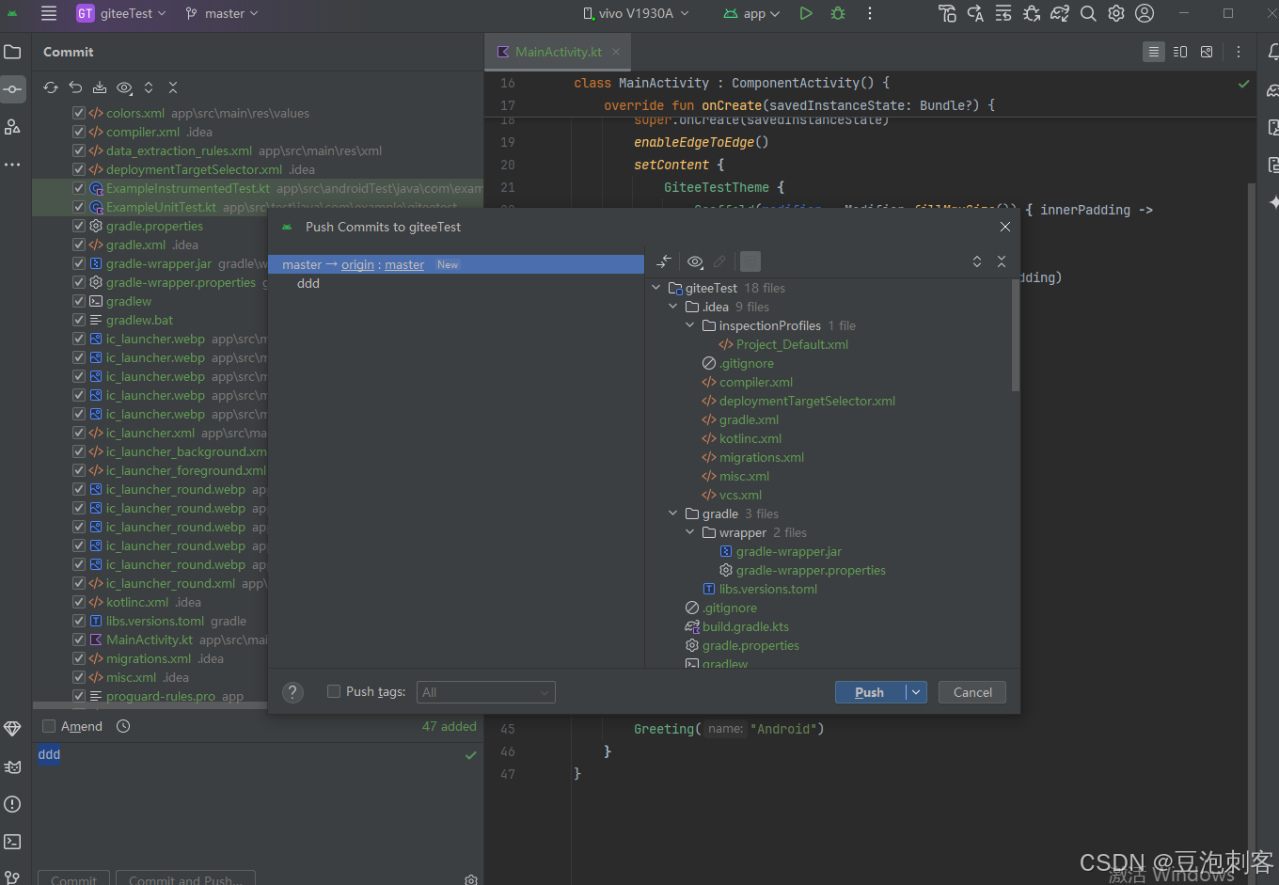Open the Project tool window folder icon

pos(12,52)
